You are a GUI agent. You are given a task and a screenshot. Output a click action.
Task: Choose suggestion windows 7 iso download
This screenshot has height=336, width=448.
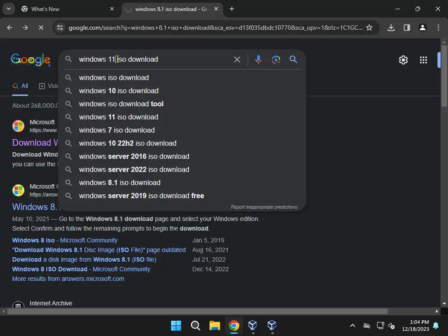point(182,130)
